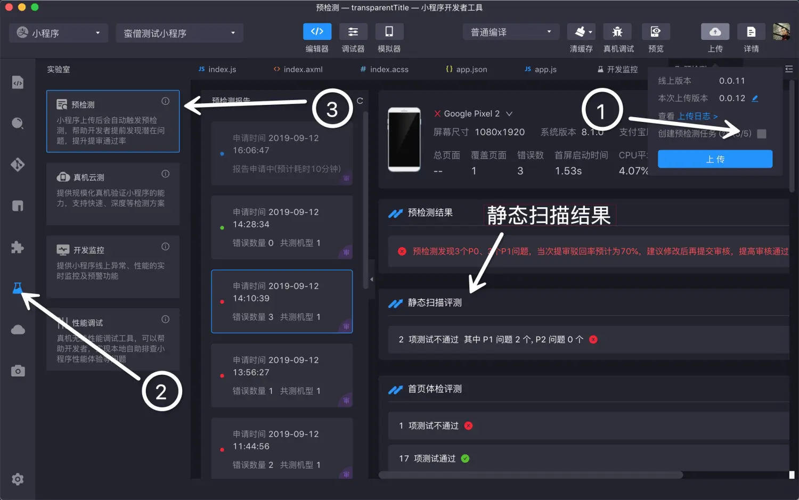Screen dimensions: 799x500
Task: Collapse the report list with the side handle
Action: tap(371, 279)
